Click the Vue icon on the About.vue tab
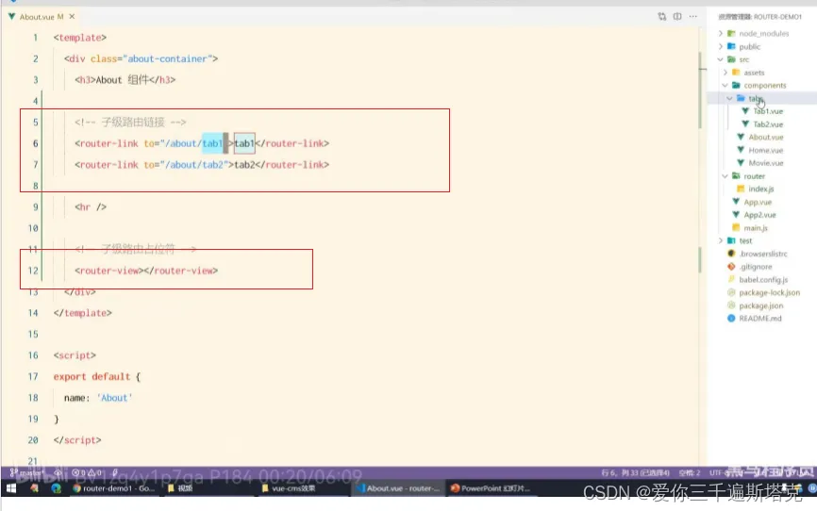The height and width of the screenshot is (511, 817). click(x=11, y=17)
